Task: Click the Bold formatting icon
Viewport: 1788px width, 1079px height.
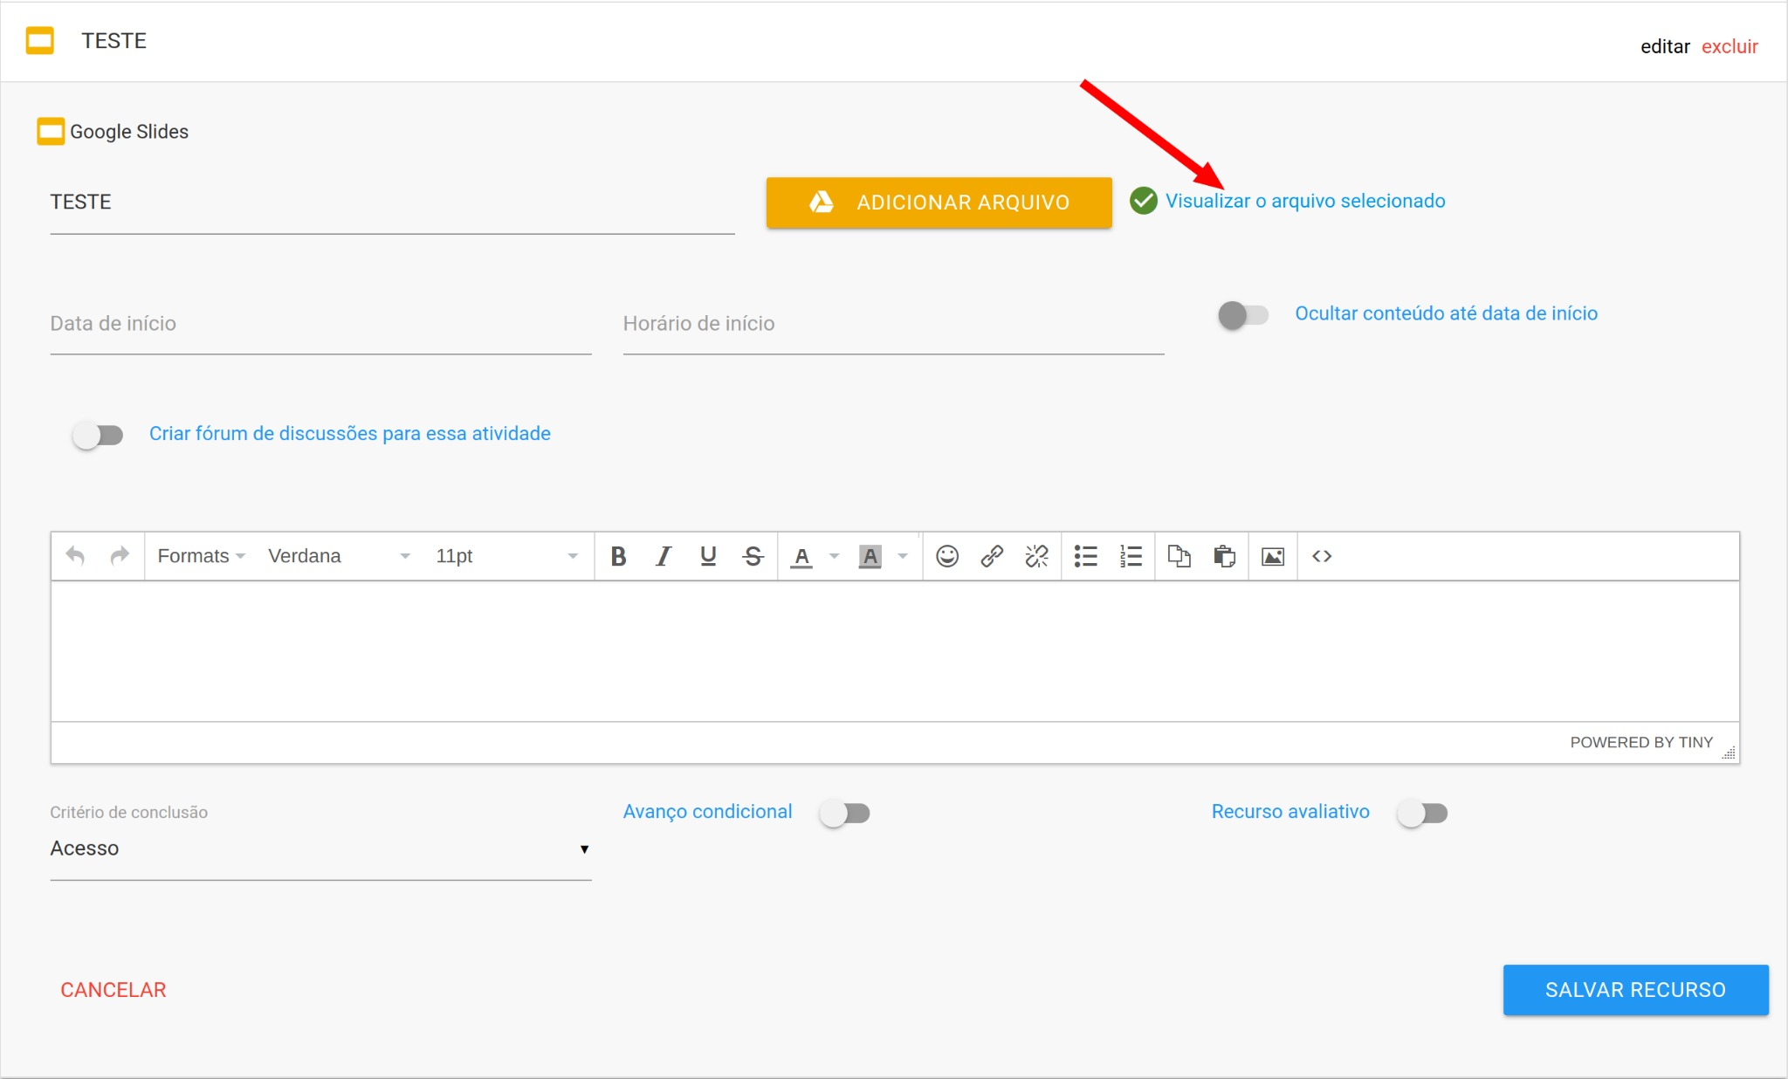Action: [x=618, y=556]
